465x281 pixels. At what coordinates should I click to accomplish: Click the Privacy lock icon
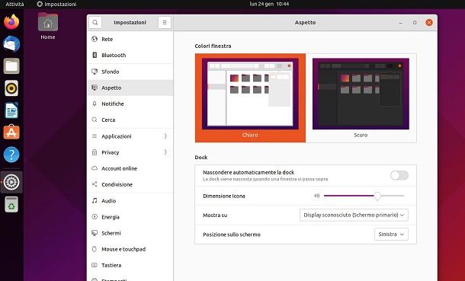[x=95, y=152]
